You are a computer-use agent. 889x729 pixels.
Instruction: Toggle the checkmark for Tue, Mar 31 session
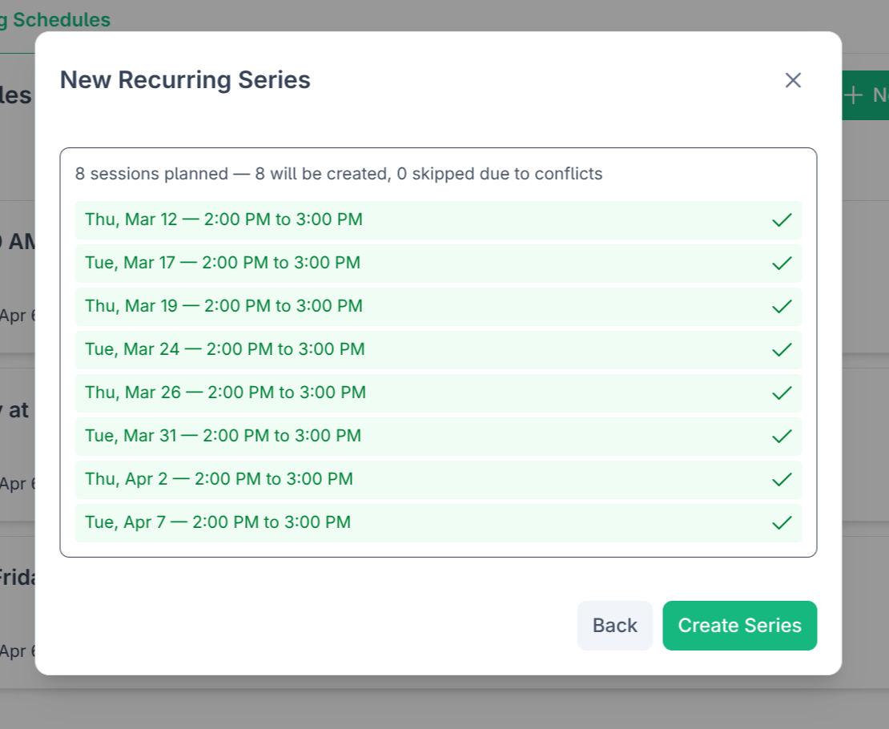782,436
